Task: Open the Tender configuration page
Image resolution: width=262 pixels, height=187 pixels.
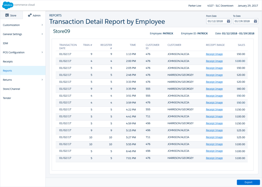Action: 7,98
